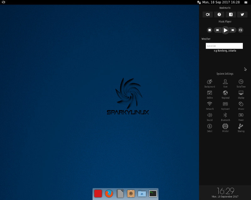Open Network settings
Viewport: 251px width, 200px height.
[x=210, y=106]
